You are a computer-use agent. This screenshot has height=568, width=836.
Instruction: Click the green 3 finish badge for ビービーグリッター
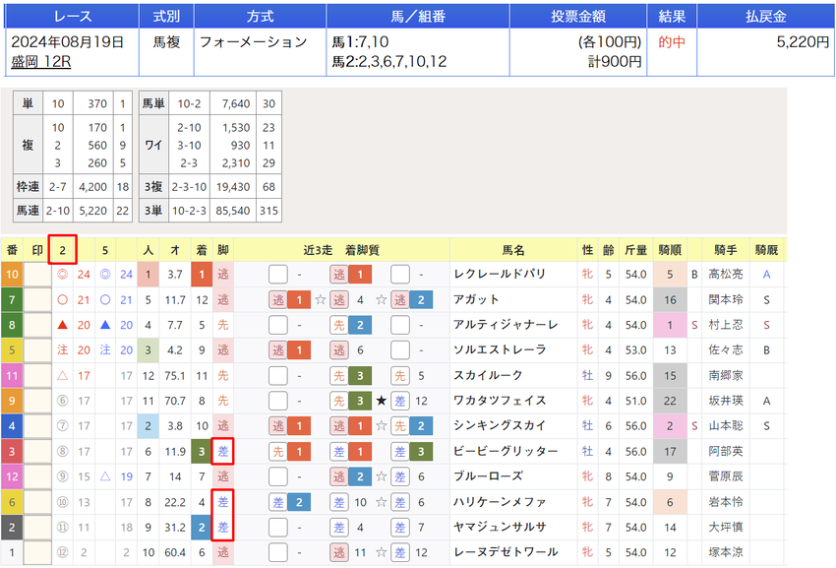(x=202, y=452)
